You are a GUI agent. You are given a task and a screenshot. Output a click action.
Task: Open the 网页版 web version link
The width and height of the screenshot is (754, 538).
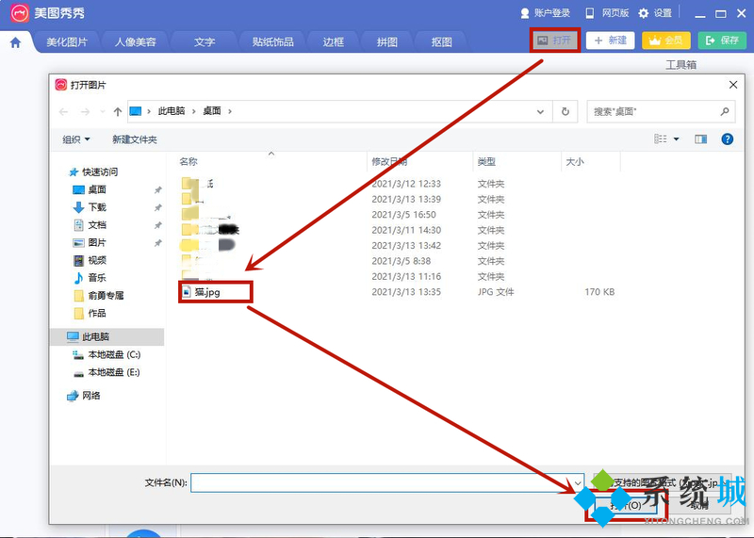(x=607, y=13)
